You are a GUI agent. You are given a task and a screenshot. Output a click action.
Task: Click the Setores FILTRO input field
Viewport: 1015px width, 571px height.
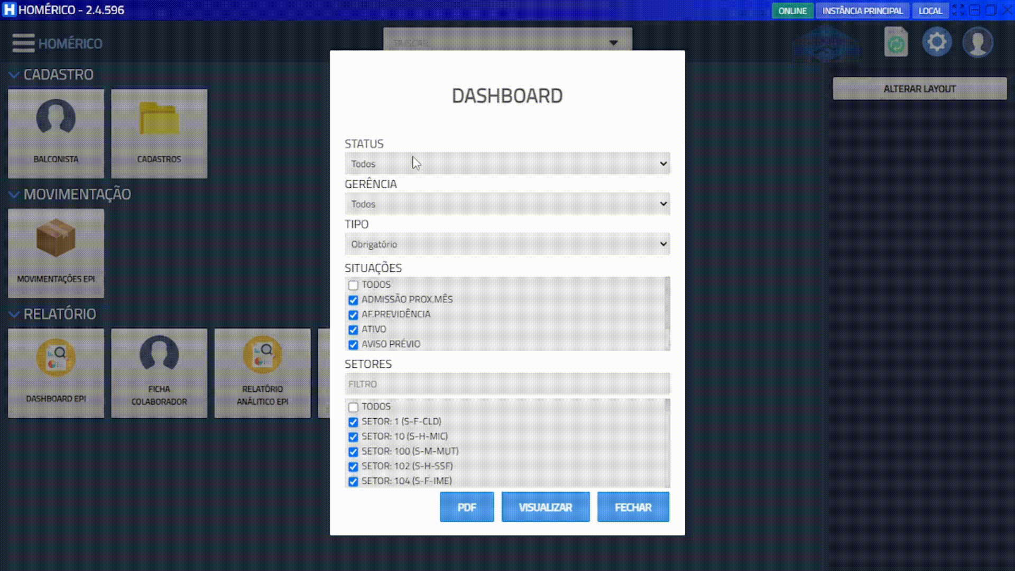point(506,384)
